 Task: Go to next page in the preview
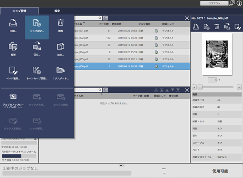[239, 87]
